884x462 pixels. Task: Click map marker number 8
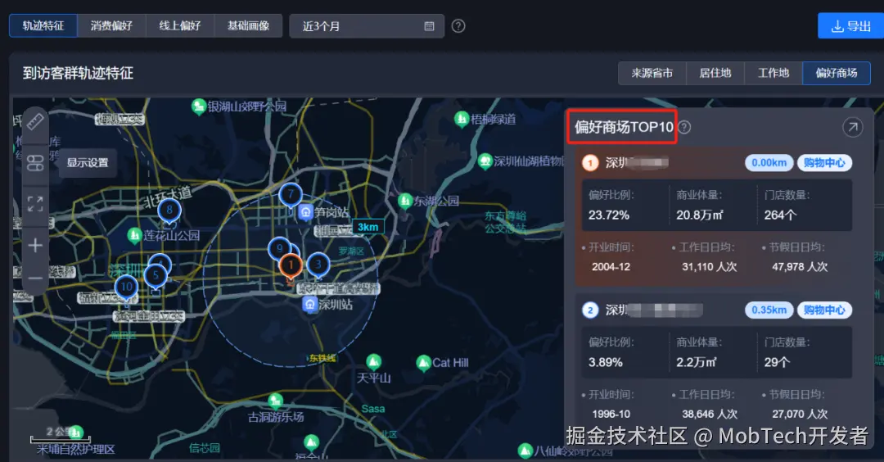[x=169, y=211]
